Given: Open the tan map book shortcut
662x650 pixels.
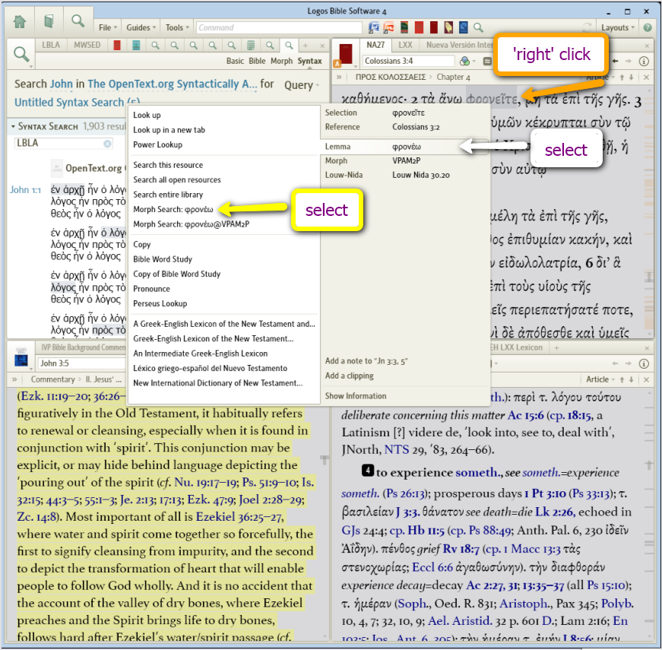Looking at the screenshot, I should (x=448, y=27).
